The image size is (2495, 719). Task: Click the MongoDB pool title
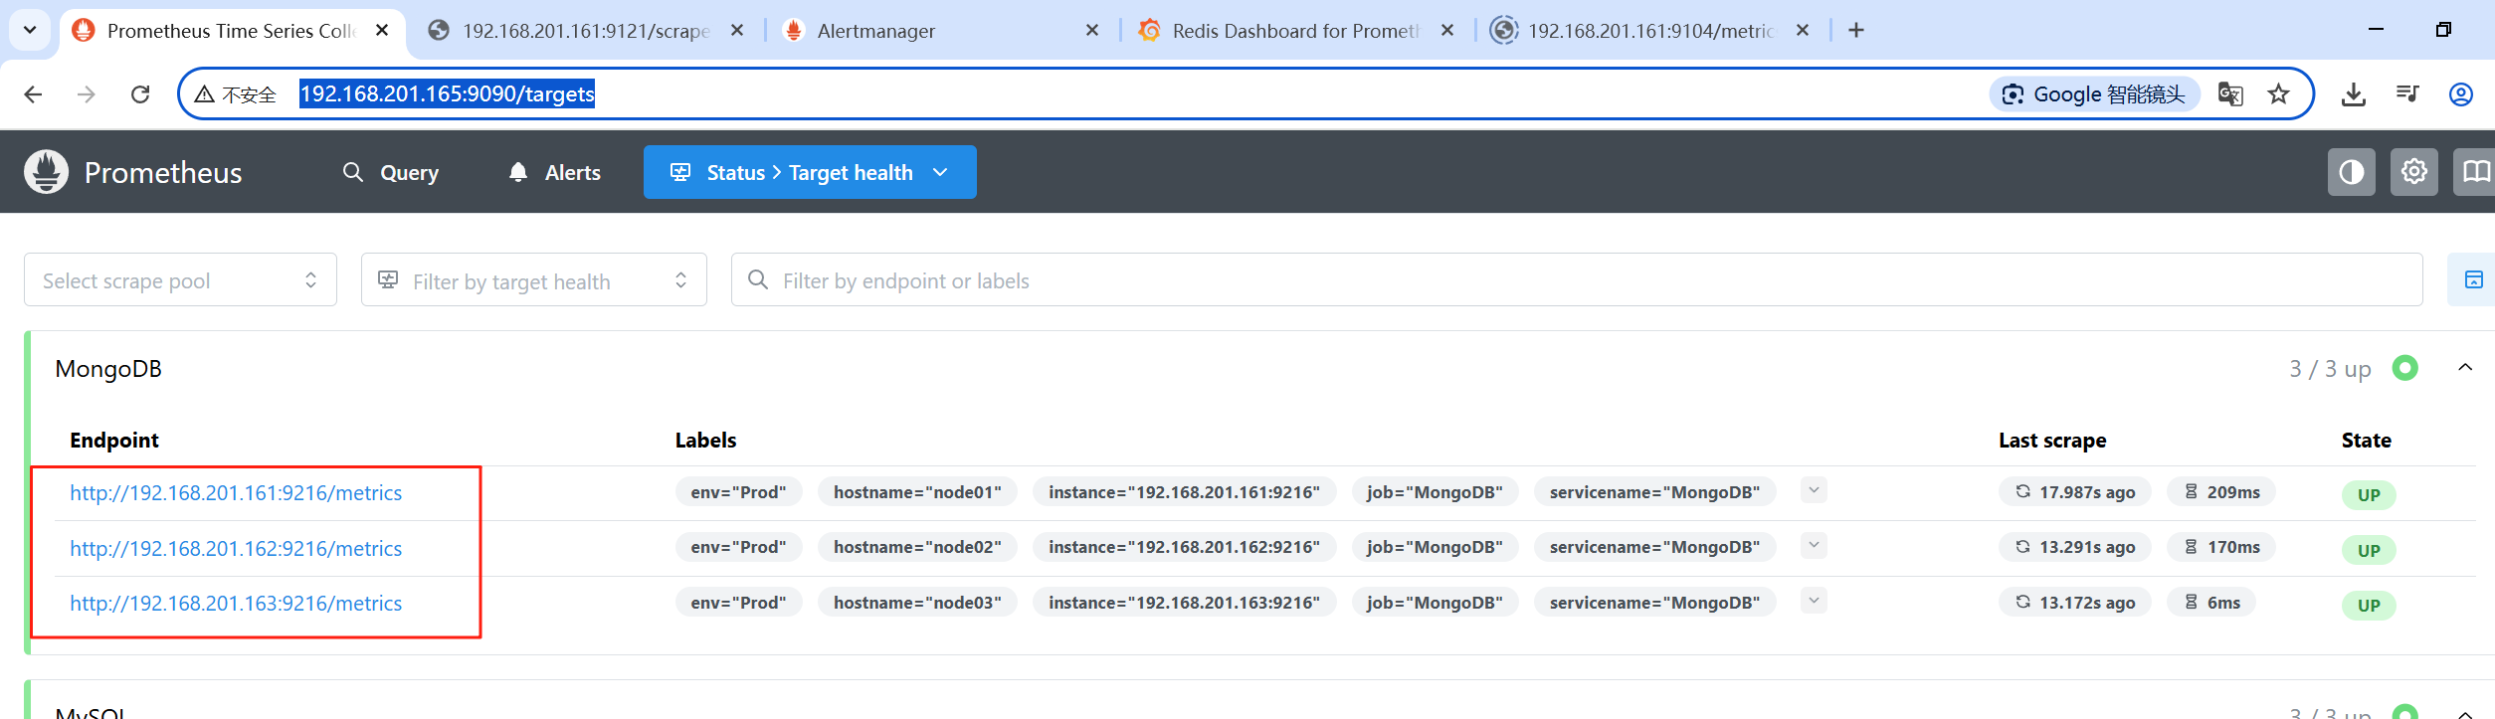point(108,369)
